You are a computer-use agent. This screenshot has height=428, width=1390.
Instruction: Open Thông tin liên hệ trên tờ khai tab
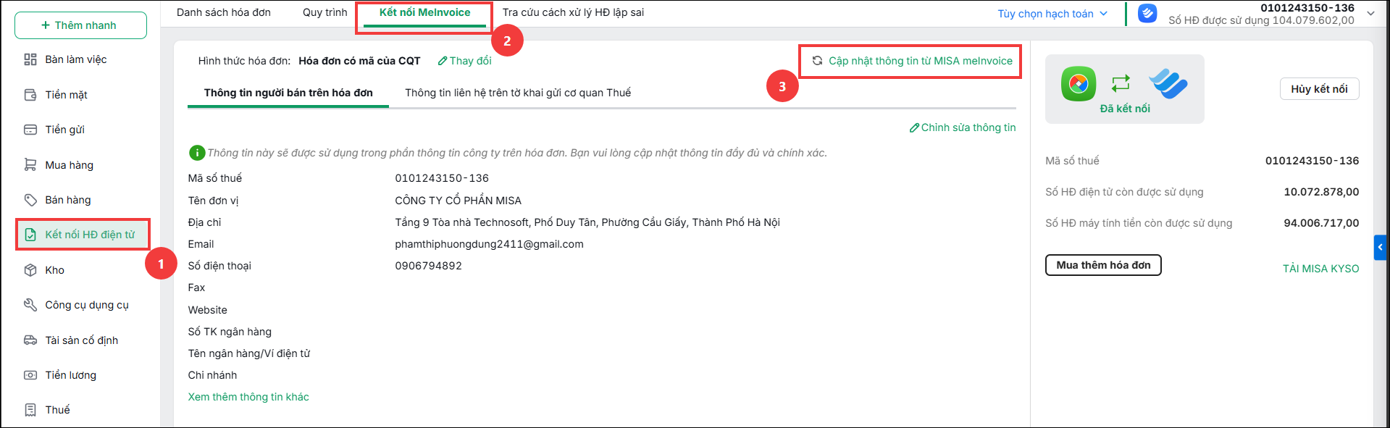[x=518, y=93]
